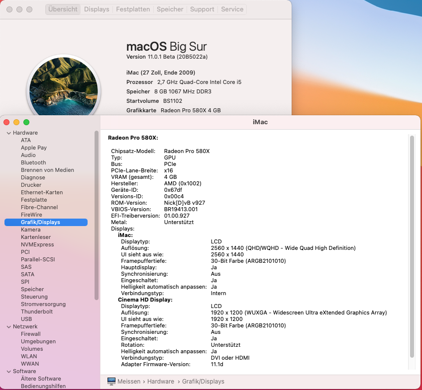Collapse the Hardware section in sidebar
The height and width of the screenshot is (390, 422).
pyautogui.click(x=9, y=133)
